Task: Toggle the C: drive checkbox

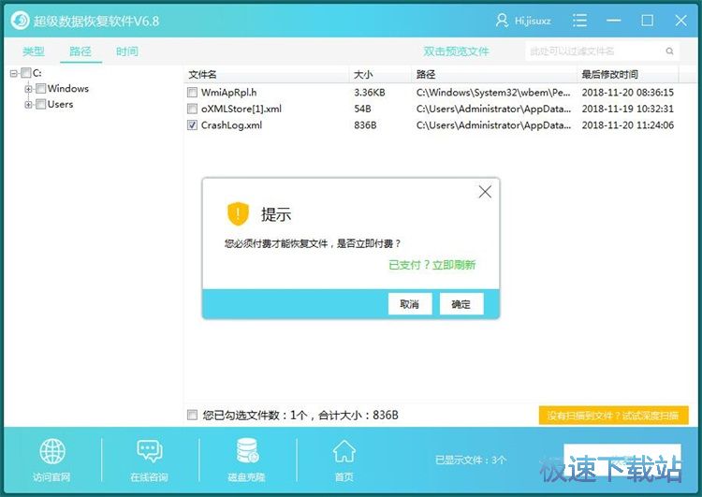Action: tap(26, 72)
